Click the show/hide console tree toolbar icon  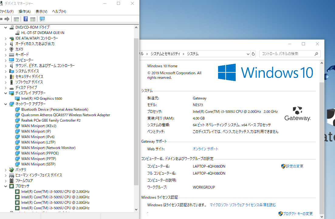click(16, 19)
